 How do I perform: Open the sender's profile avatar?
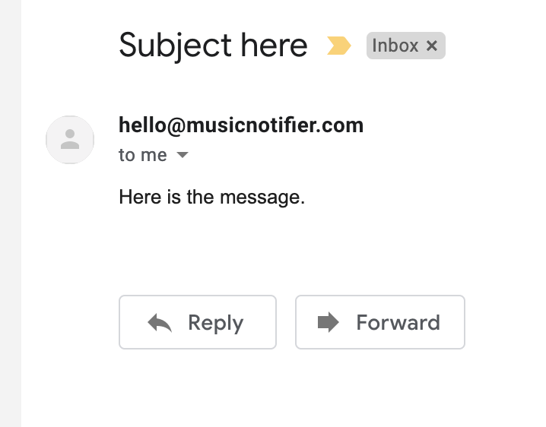70,140
